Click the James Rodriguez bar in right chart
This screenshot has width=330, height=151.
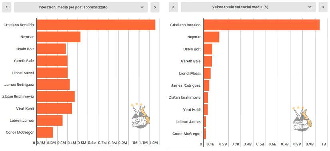click(x=207, y=85)
